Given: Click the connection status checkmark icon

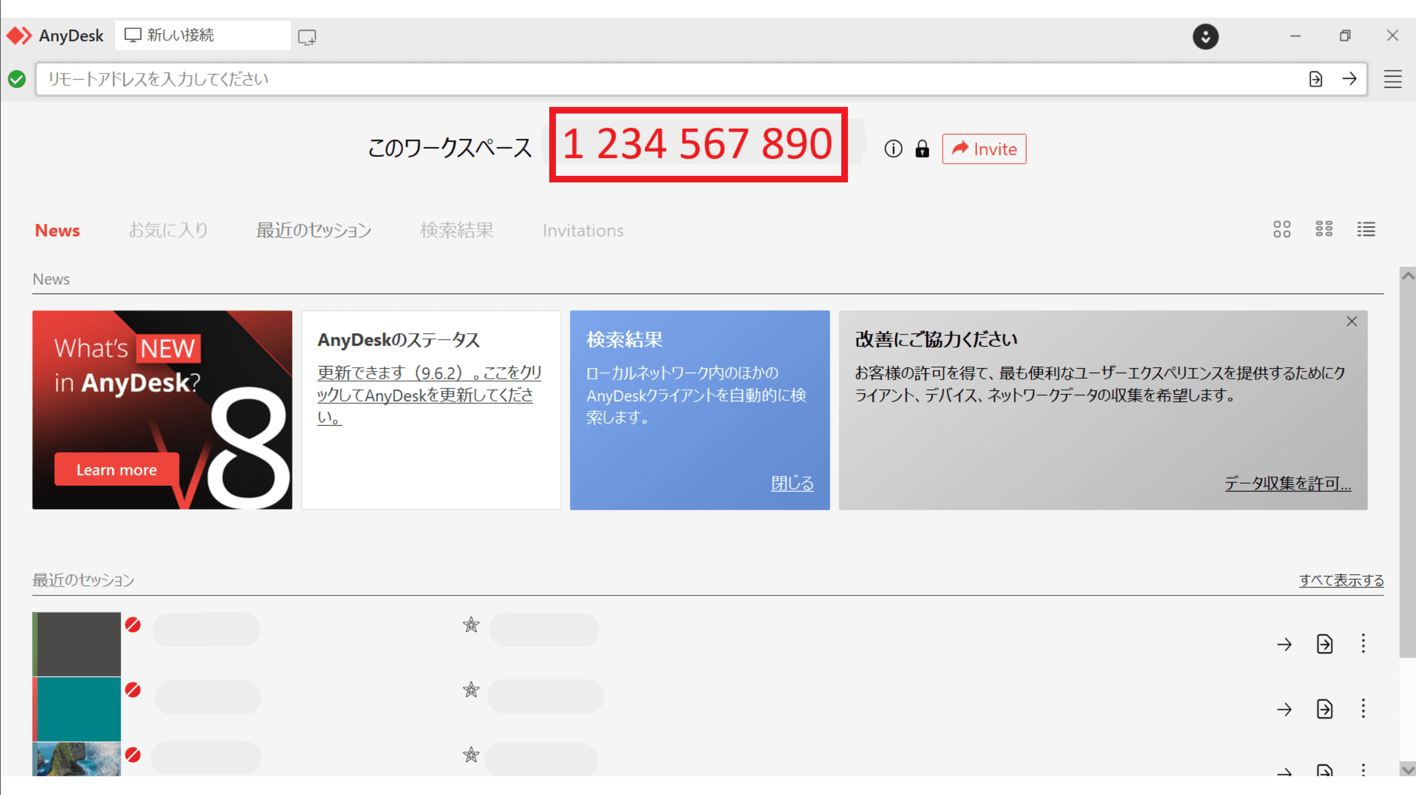Looking at the screenshot, I should click(x=17, y=79).
